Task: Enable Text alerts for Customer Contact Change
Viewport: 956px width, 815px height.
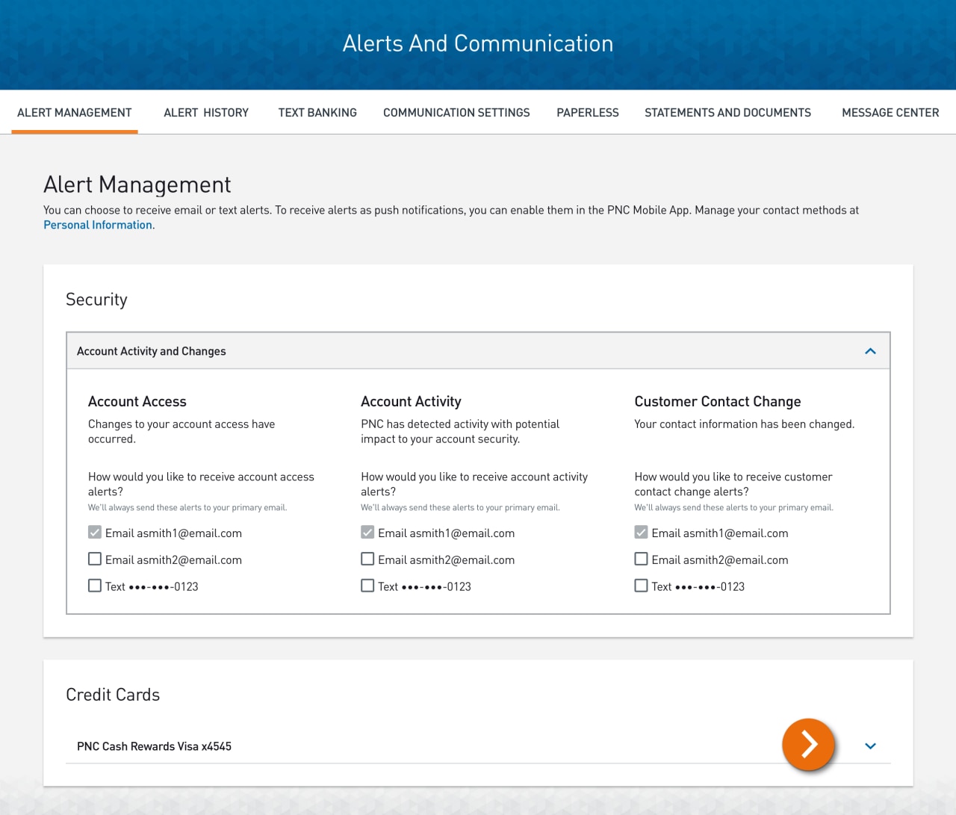Action: pos(641,585)
